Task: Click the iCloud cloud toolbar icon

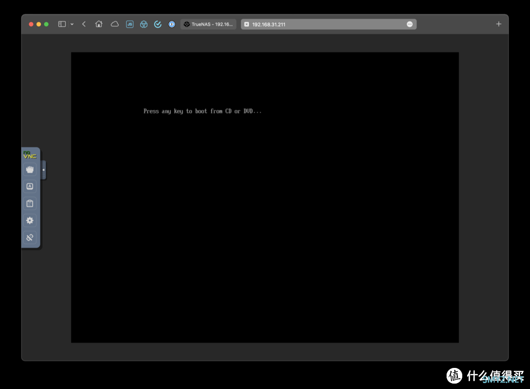Action: [x=115, y=24]
